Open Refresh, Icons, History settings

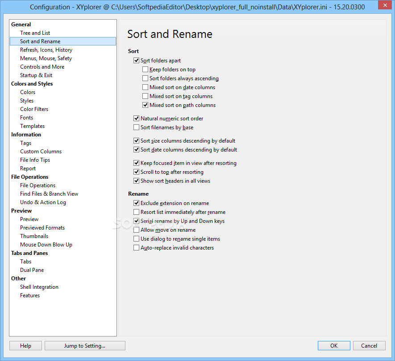(x=46, y=50)
